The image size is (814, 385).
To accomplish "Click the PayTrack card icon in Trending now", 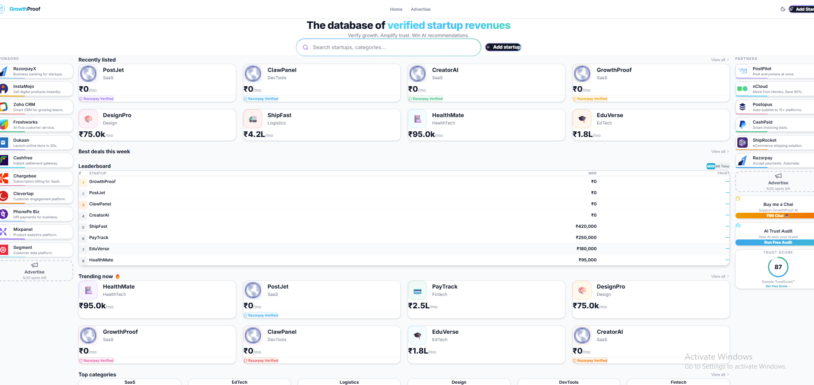I will (418, 291).
